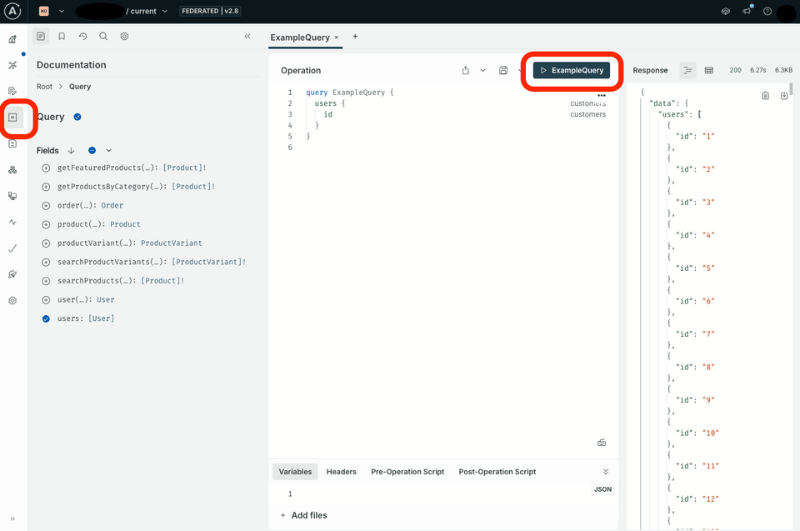The height and width of the screenshot is (531, 800).
Task: Collapse the Documentation panel
Action: click(x=247, y=36)
